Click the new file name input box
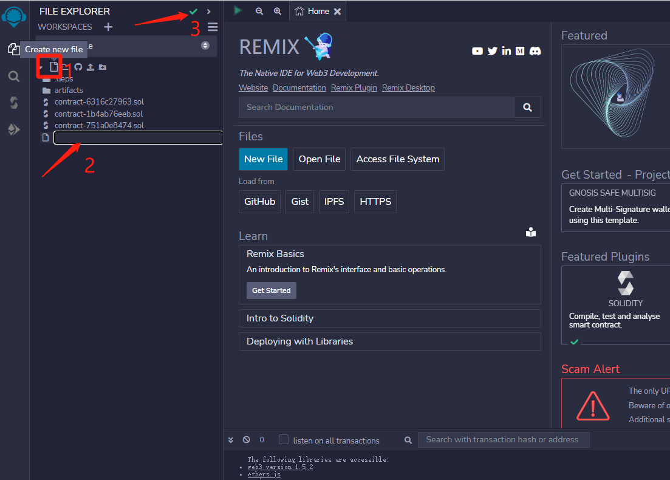The height and width of the screenshot is (480, 670). tap(138, 138)
